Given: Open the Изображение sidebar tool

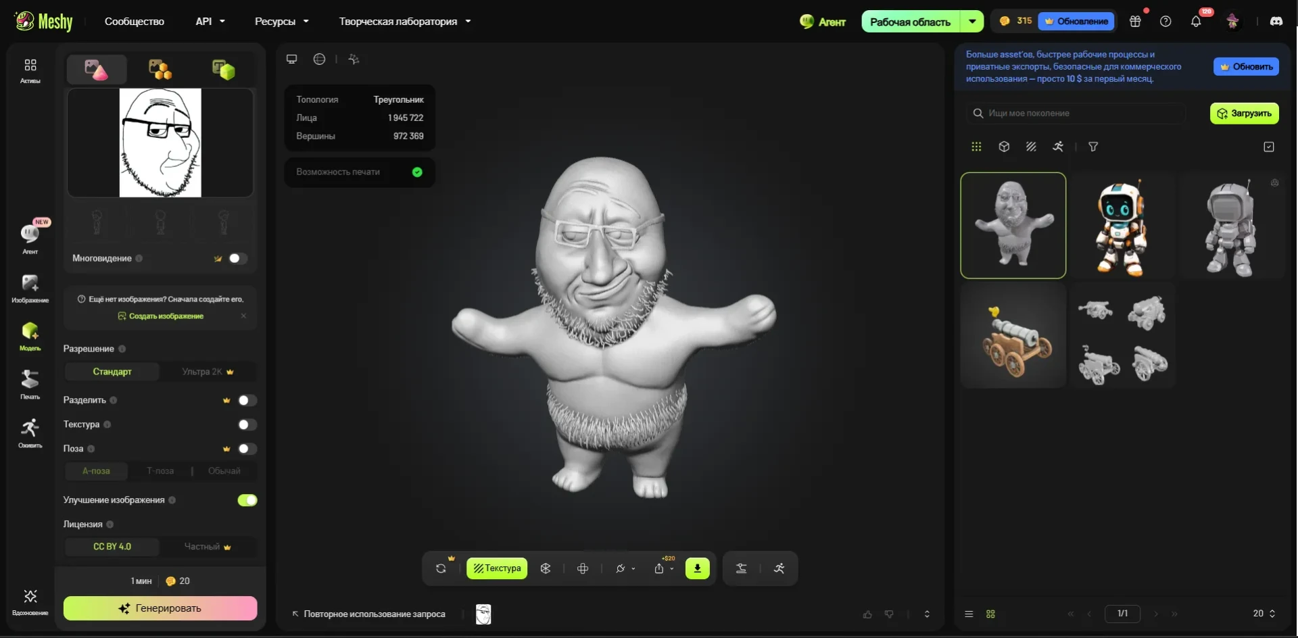Looking at the screenshot, I should tap(30, 288).
